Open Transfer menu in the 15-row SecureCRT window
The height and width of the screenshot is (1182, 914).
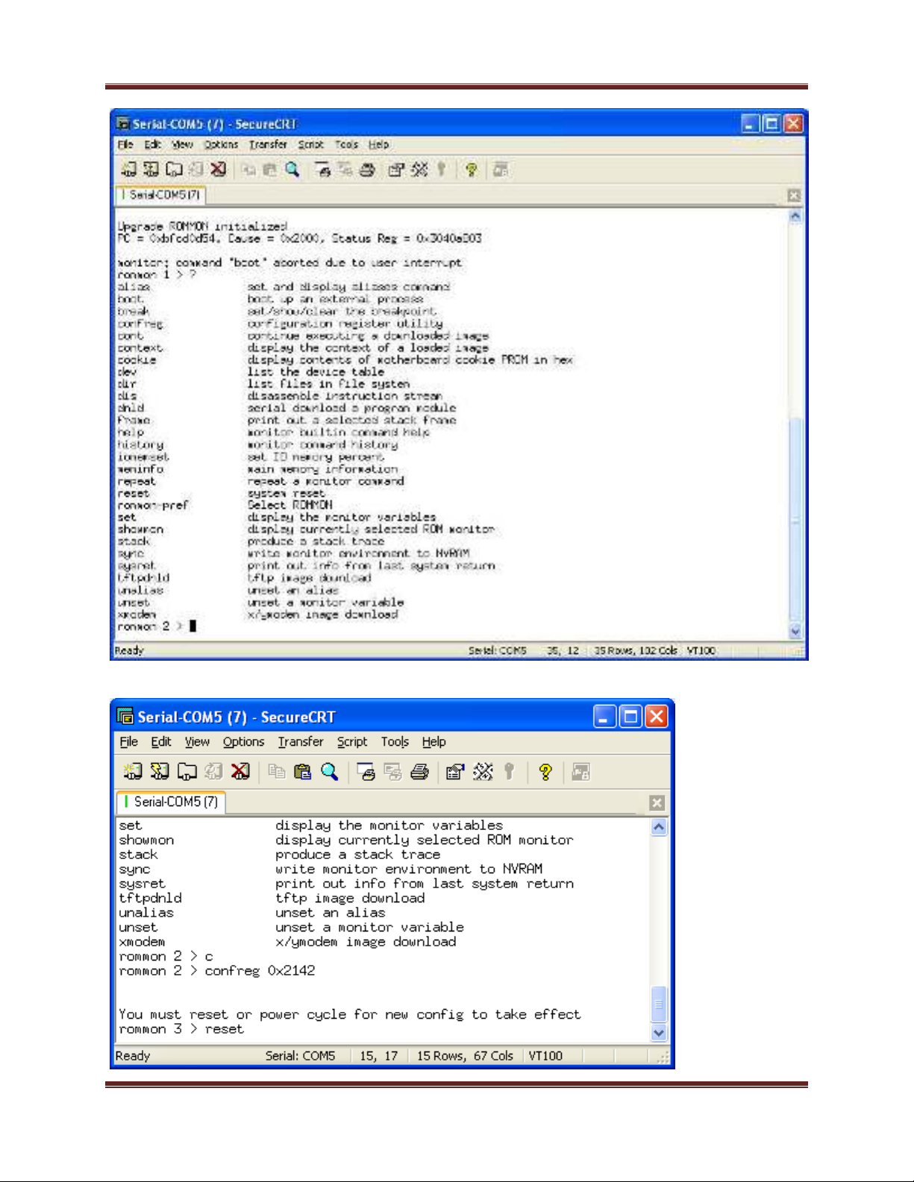click(301, 742)
